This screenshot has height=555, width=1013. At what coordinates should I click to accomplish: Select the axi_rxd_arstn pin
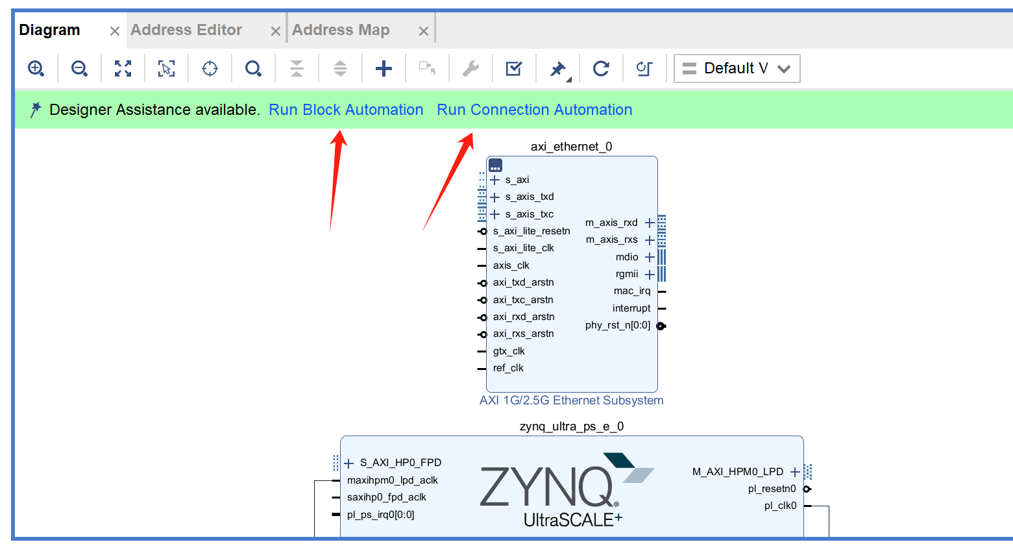524,317
